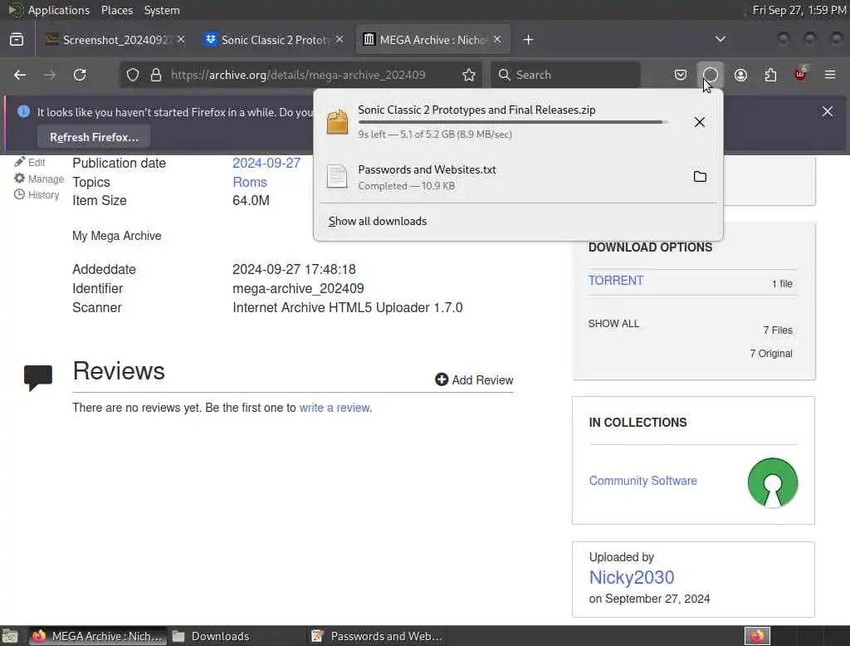Open the Places menu
Viewport: 850px width, 646px height.
(x=116, y=10)
